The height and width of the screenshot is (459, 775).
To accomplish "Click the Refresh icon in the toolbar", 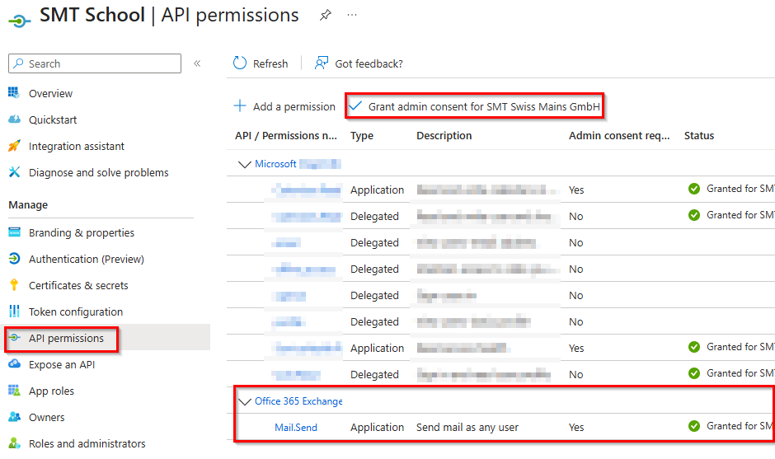I will tap(240, 63).
